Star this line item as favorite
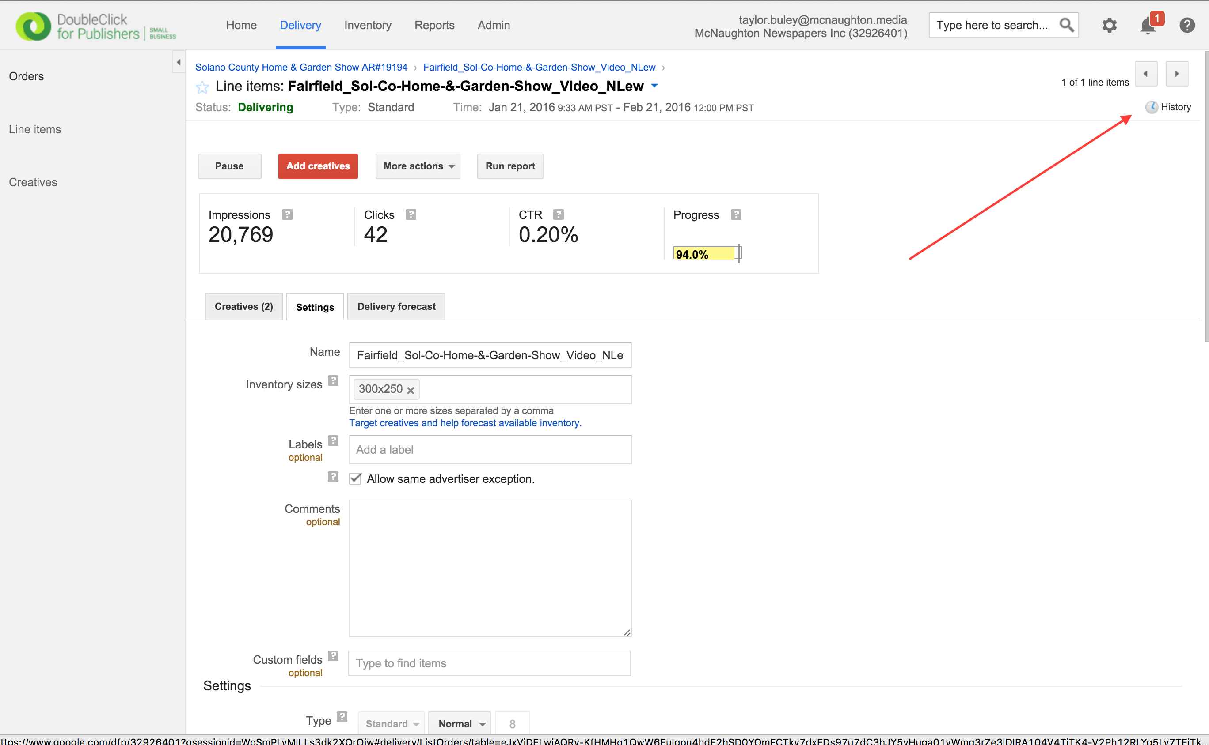Viewport: 1209px width, 745px height. click(x=202, y=88)
